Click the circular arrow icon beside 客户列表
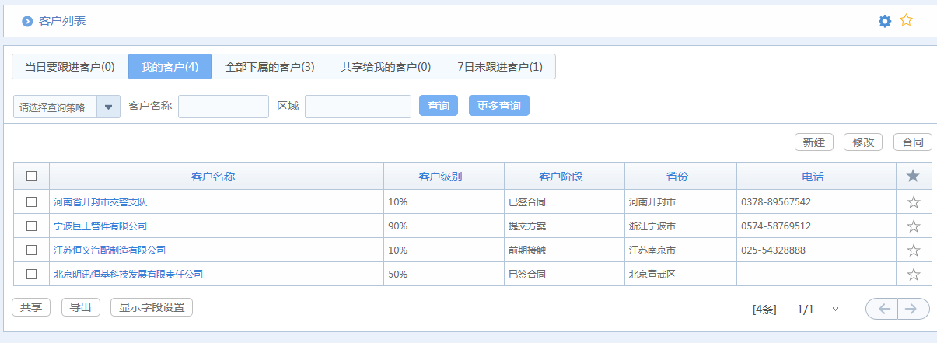 click(x=27, y=21)
